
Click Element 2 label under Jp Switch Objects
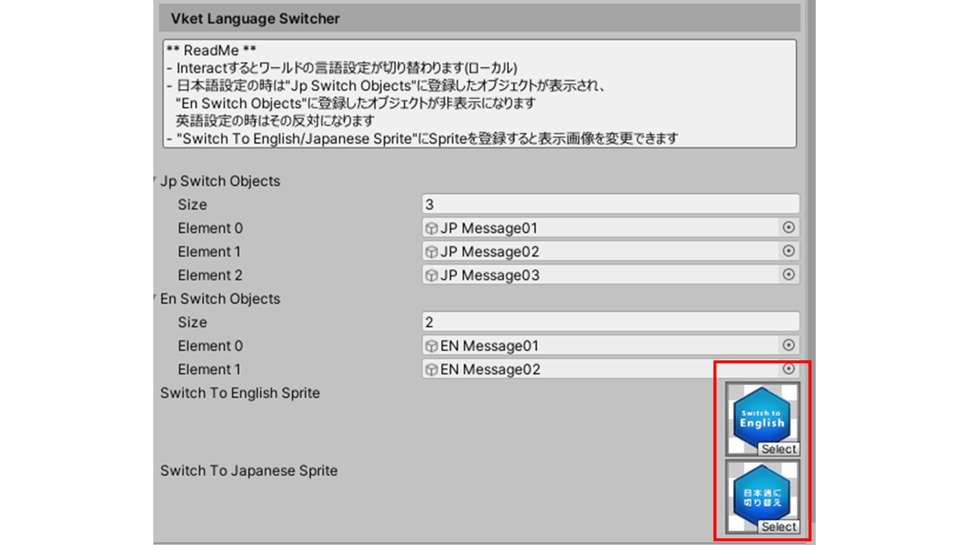[x=210, y=275]
